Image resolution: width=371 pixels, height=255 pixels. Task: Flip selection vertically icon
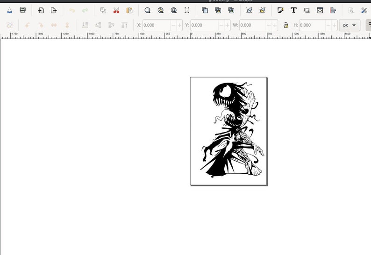[67, 25]
